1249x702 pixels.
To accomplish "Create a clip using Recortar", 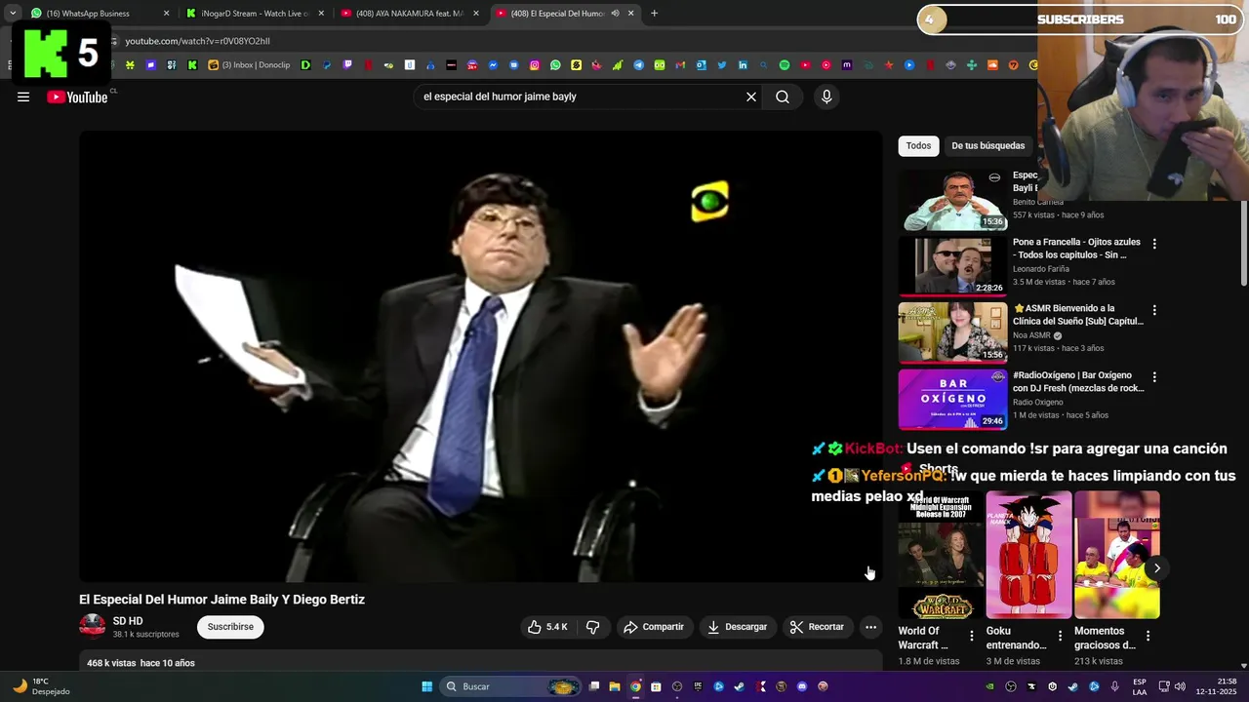I will point(817,627).
